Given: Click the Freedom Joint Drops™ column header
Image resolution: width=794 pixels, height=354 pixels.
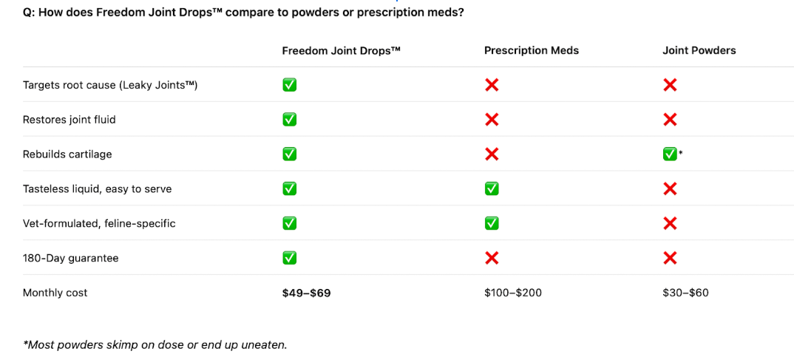Looking at the screenshot, I should click(x=341, y=50).
